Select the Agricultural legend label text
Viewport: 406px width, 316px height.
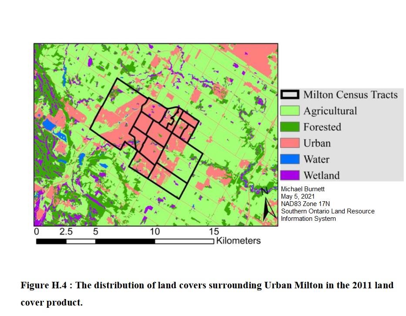coord(332,111)
